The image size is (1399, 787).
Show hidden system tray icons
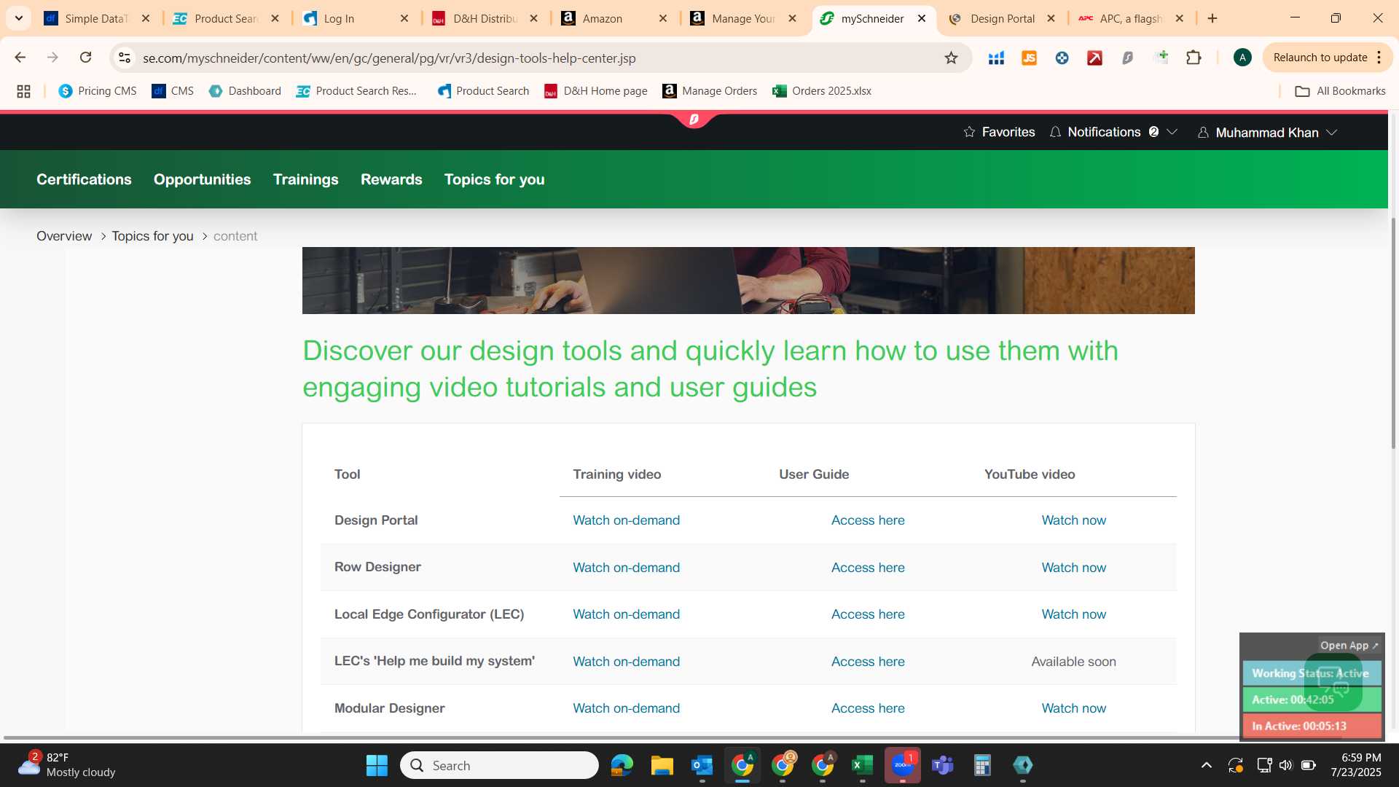[1207, 765]
